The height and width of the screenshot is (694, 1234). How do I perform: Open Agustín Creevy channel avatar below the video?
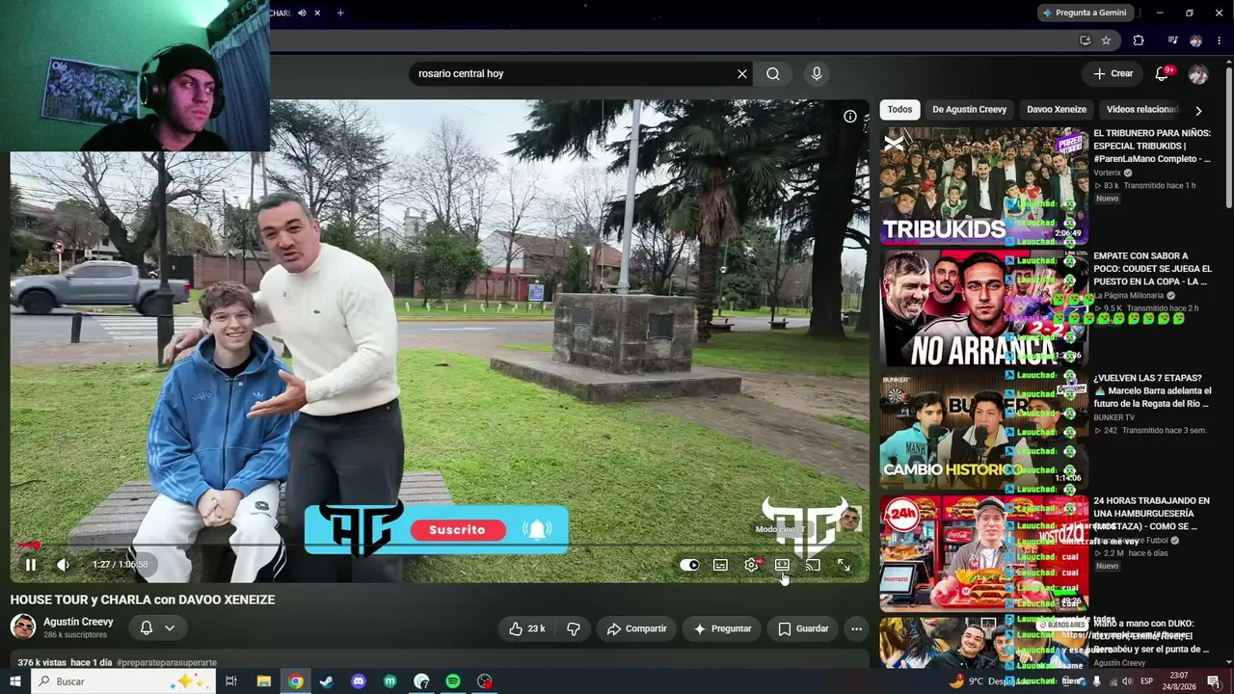click(23, 627)
